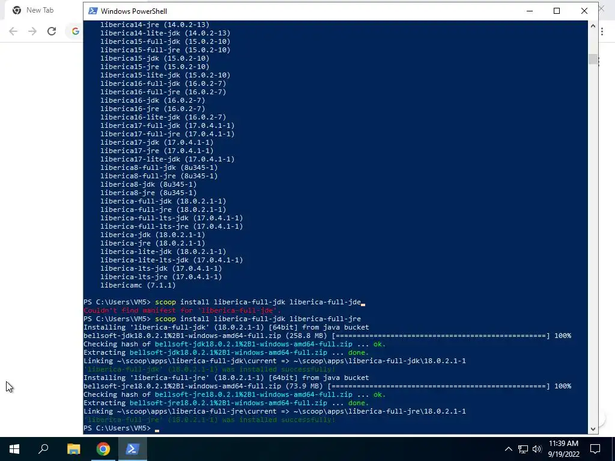Open volume control tray icon
The image size is (615, 461).
(x=537, y=449)
